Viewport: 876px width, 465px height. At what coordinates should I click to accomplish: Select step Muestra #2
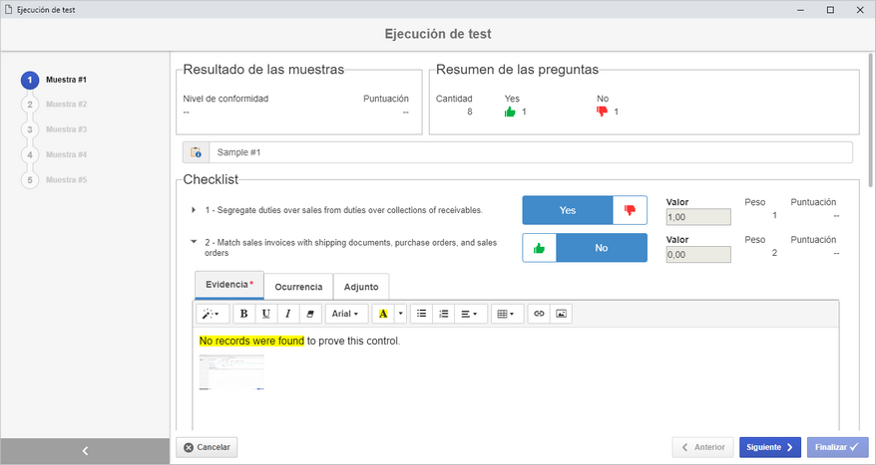point(54,105)
